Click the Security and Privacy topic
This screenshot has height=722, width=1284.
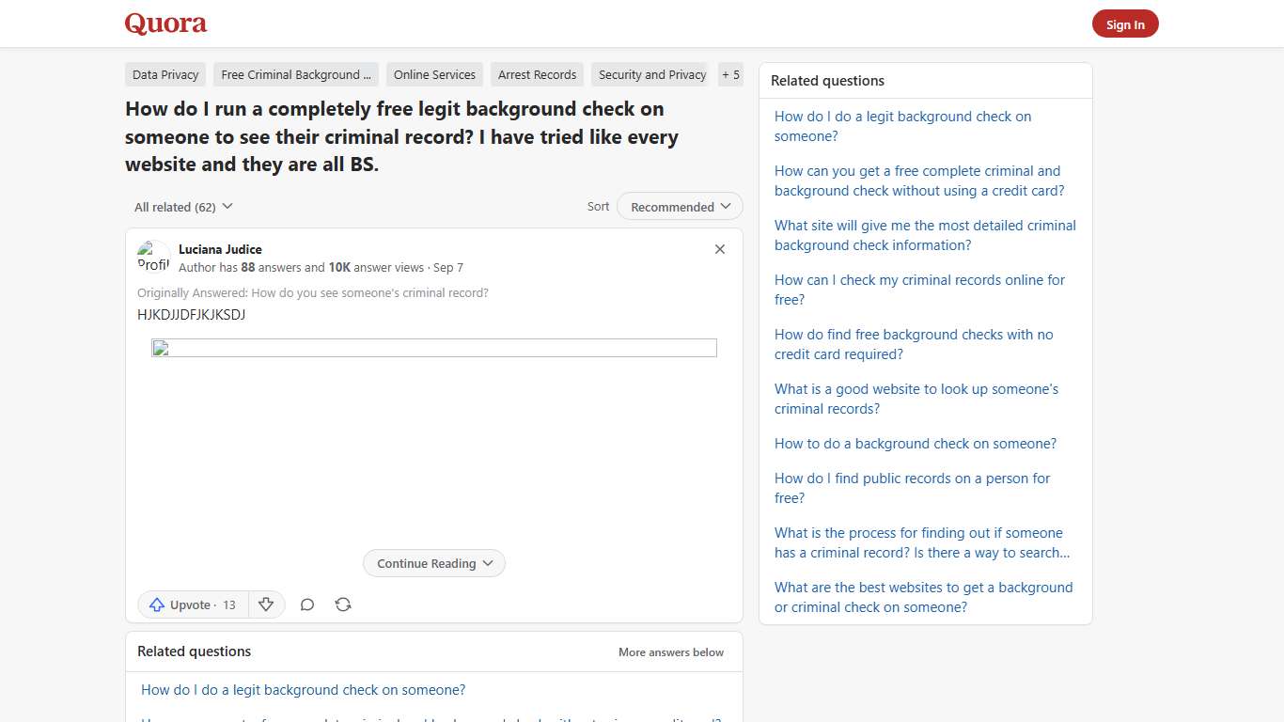click(x=650, y=74)
